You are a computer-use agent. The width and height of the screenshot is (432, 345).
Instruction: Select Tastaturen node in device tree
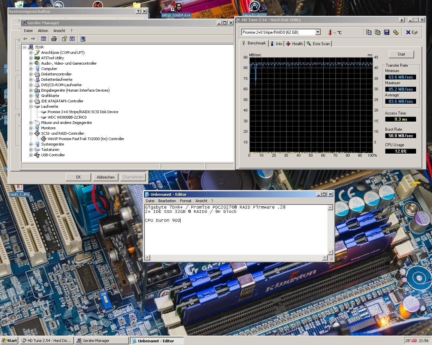(50, 150)
